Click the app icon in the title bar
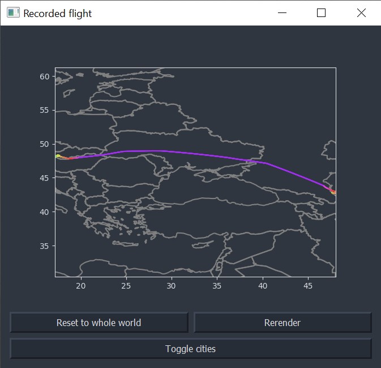Viewport: 381px width, 368px height. point(13,12)
